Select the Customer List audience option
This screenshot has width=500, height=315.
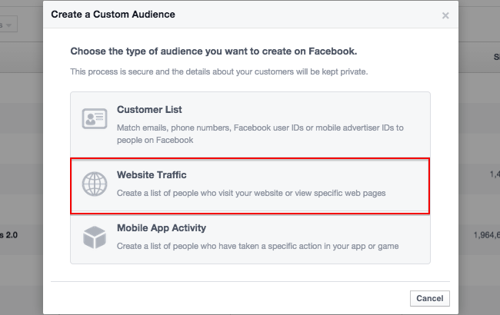pyautogui.click(x=250, y=125)
